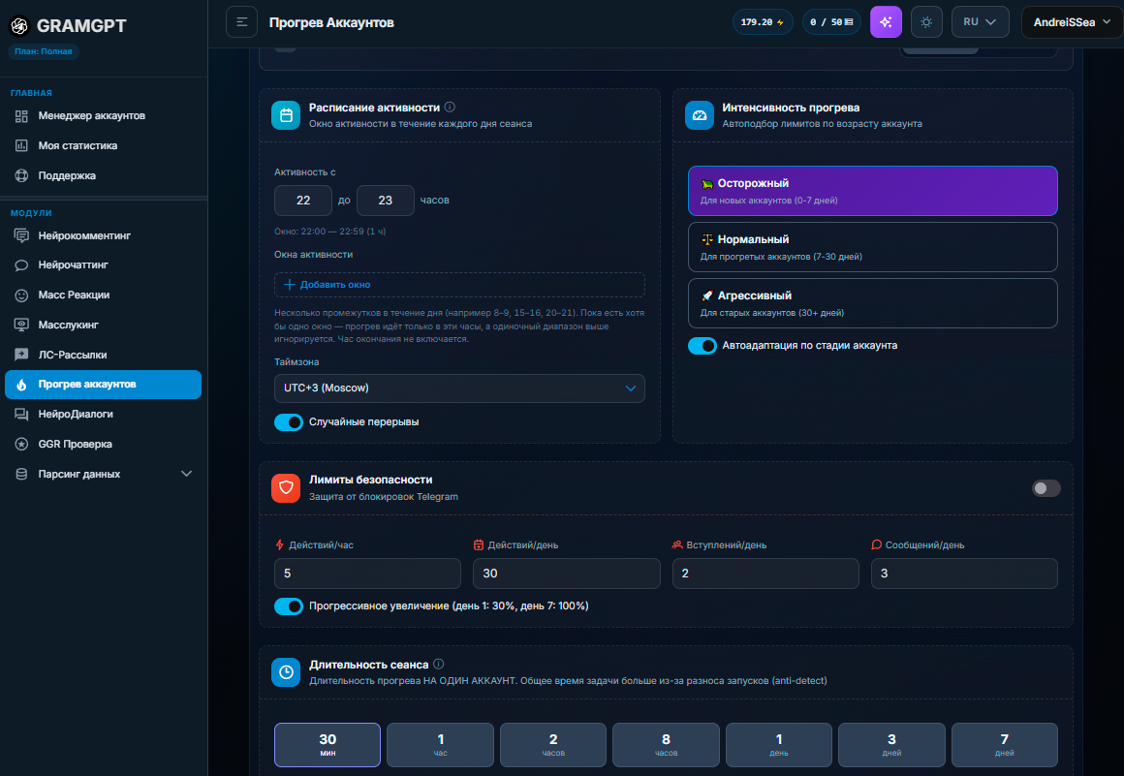Click the calendar icon of Расписание активности
The width and height of the screenshot is (1124, 776).
coord(286,115)
